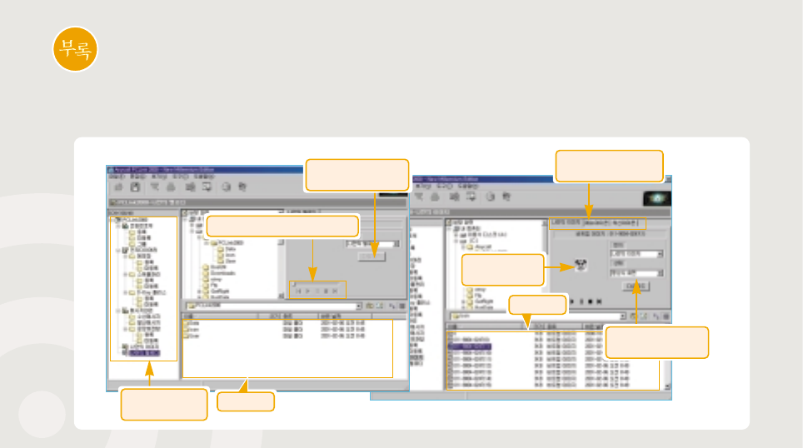The width and height of the screenshot is (803, 448).
Task: Select the root PCLink2000 node in left category tree
Action: [132, 220]
